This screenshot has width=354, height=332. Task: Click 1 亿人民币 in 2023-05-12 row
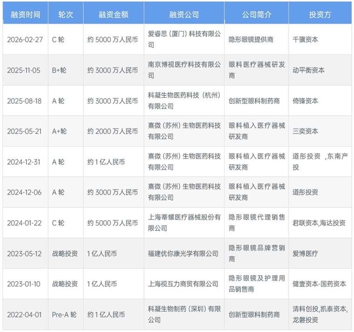click(102, 254)
